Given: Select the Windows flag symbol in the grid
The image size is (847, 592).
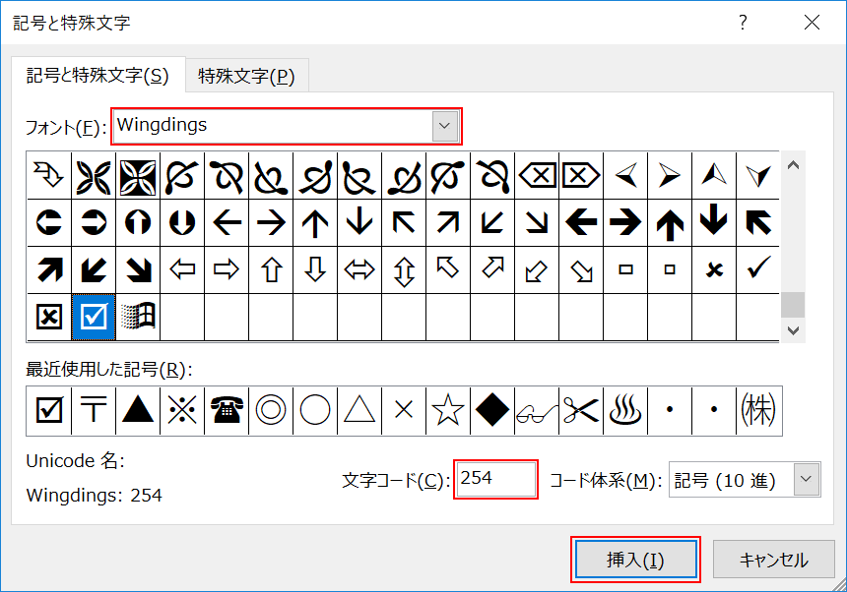Looking at the screenshot, I should point(138,317).
